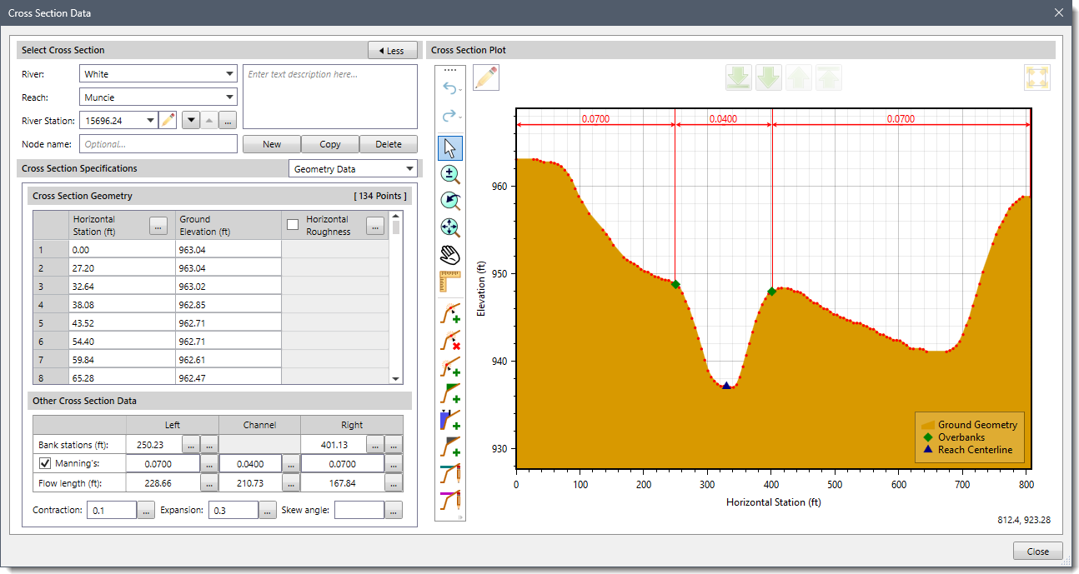
Task: Click the ellipsis button in Horizontal Roughness header
Action: [375, 225]
